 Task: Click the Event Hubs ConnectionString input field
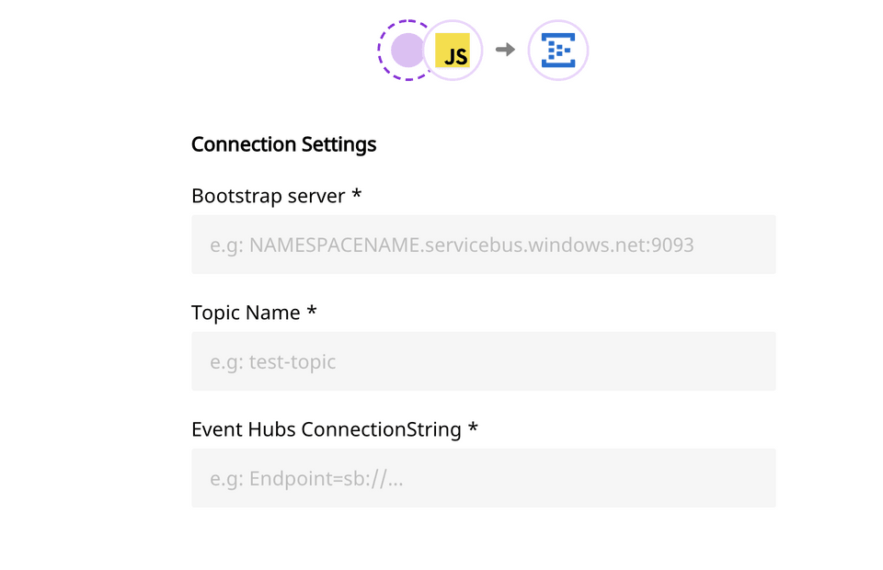(483, 478)
